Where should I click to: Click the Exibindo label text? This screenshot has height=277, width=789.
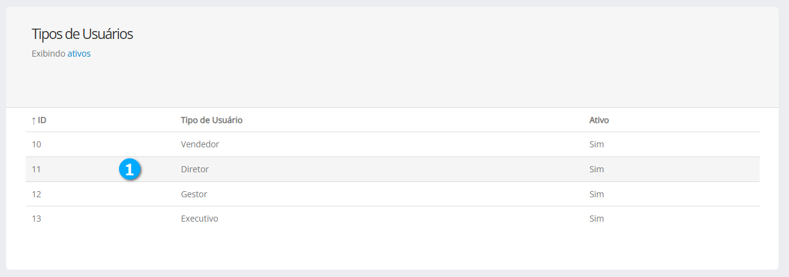click(x=48, y=54)
